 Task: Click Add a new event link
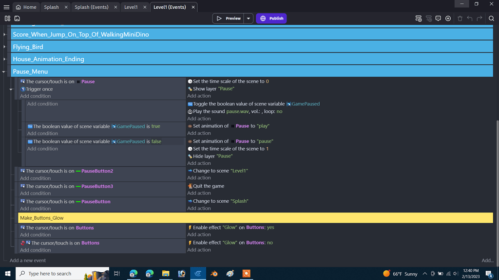(x=28, y=261)
